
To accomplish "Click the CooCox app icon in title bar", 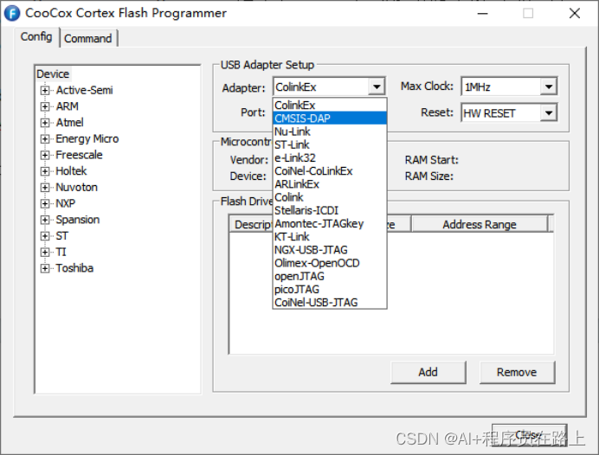I will 12,13.
